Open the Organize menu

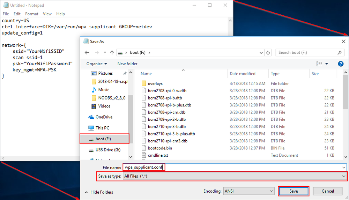(x=97, y=64)
